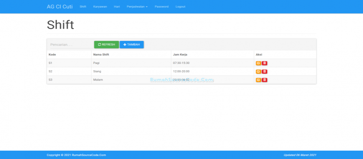
Task: Open the Shift menu in the navbar
Action: 83,7
